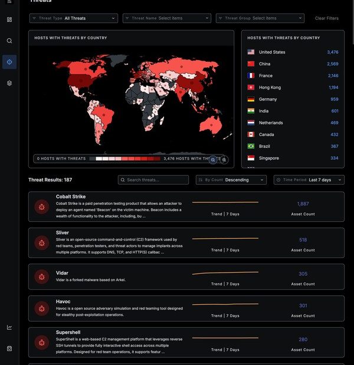Click the Singapore country name

[x=269, y=158]
